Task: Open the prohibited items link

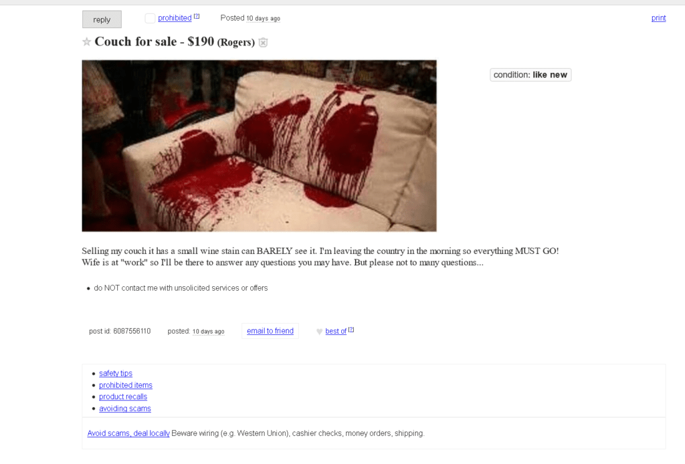Action: pyautogui.click(x=126, y=385)
